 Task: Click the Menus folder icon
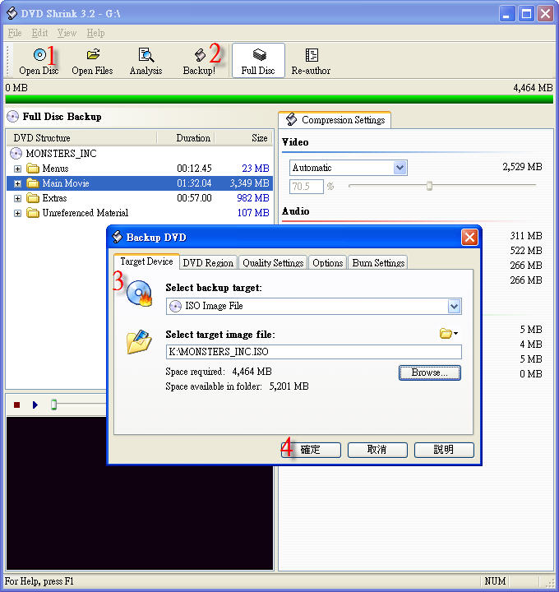point(33,168)
